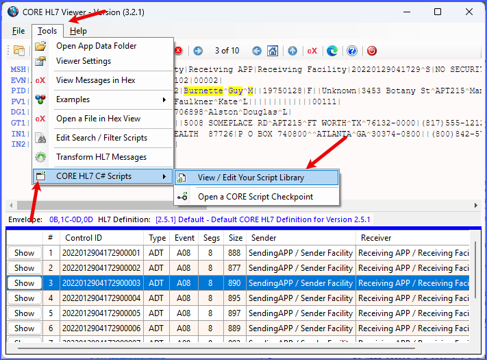
Task: Click the application icon in title bar
Action: point(13,12)
